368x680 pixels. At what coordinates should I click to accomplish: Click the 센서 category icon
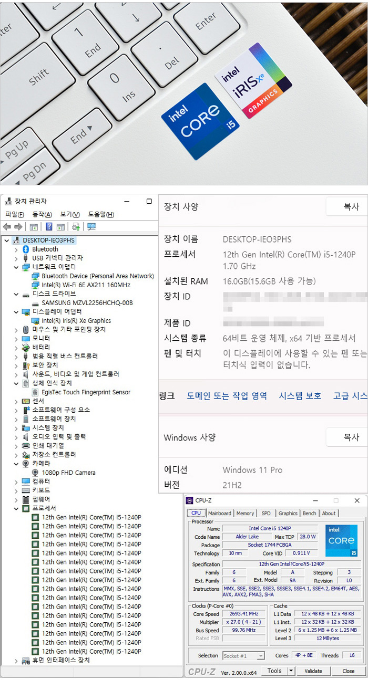pos(26,401)
